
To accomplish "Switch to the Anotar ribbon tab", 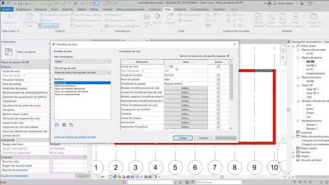I will [x=94, y=9].
